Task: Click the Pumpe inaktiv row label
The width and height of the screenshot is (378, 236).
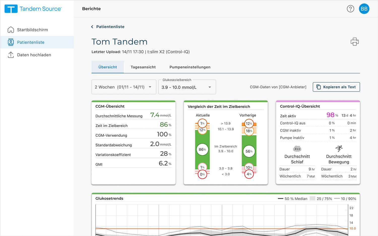Action: click(x=292, y=138)
